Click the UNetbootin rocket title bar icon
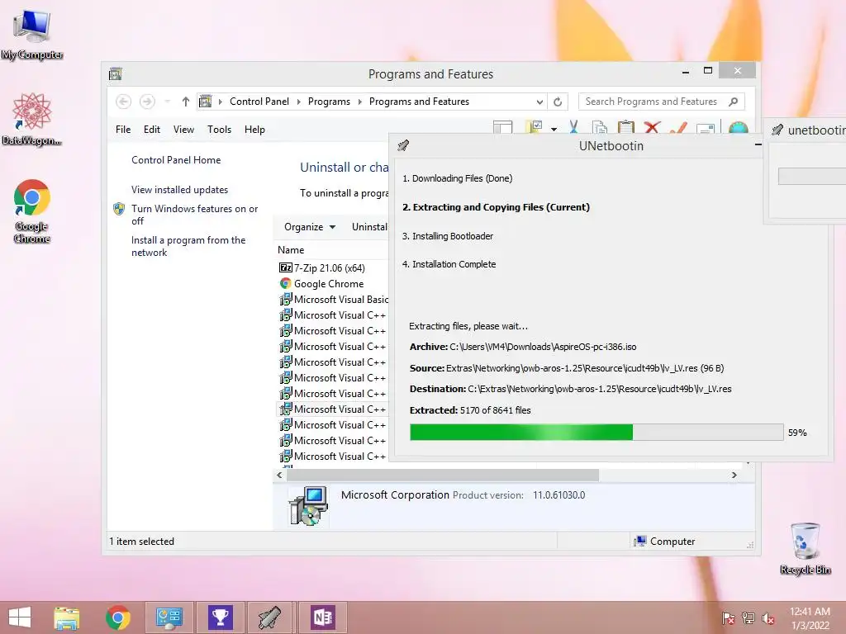 pos(403,145)
